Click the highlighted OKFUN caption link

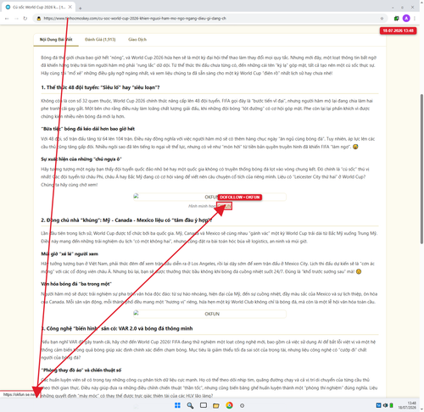(225, 206)
